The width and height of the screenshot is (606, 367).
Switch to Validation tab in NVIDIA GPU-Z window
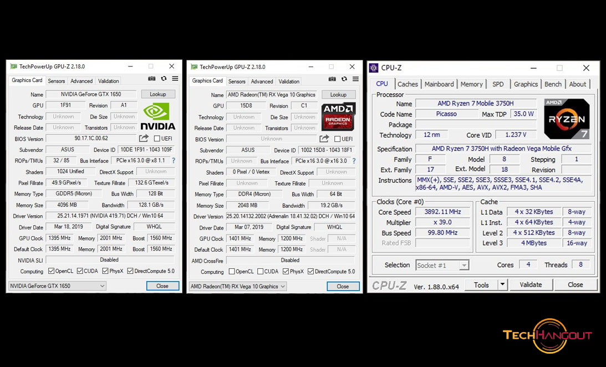click(x=108, y=81)
